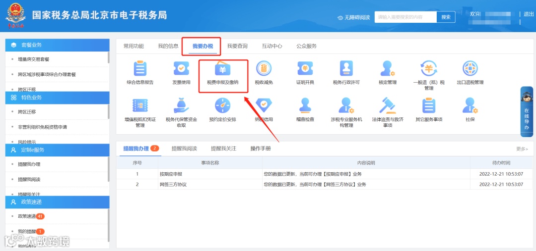
Task: Open 涉税专业服务机构管理 icon
Action: pyautogui.click(x=346, y=105)
